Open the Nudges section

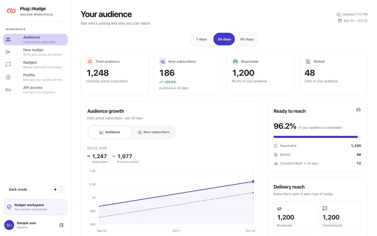(35, 65)
